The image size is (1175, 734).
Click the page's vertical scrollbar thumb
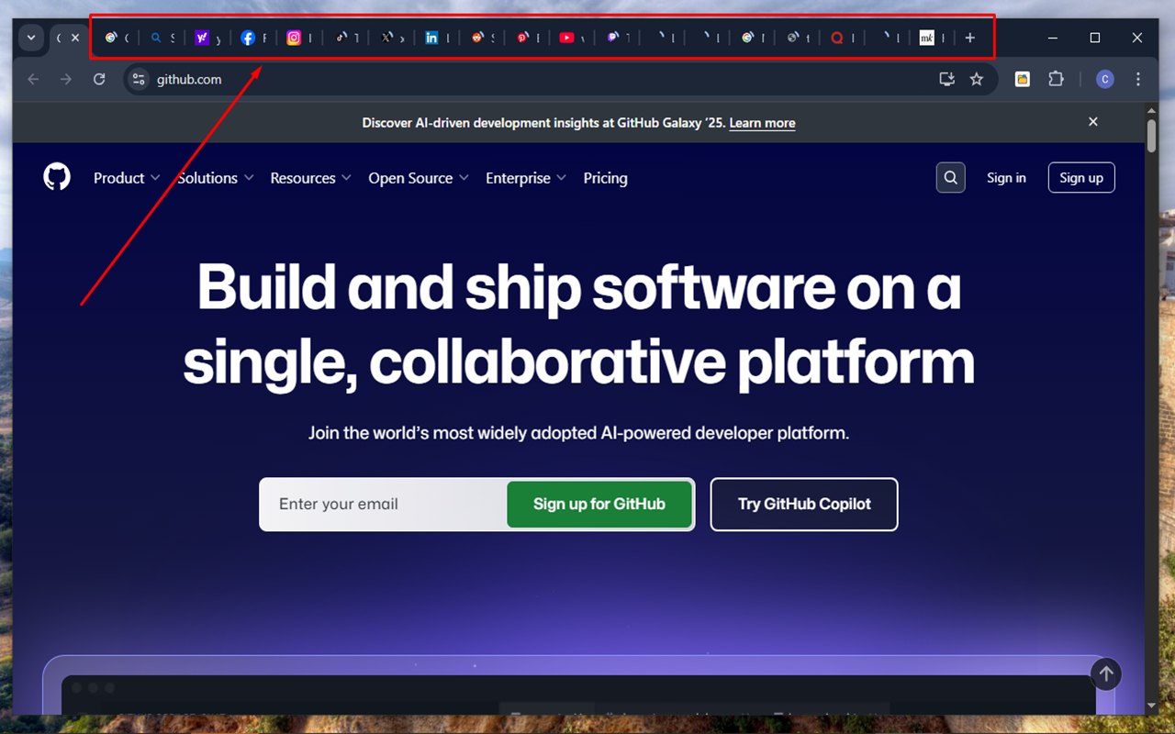click(1151, 135)
